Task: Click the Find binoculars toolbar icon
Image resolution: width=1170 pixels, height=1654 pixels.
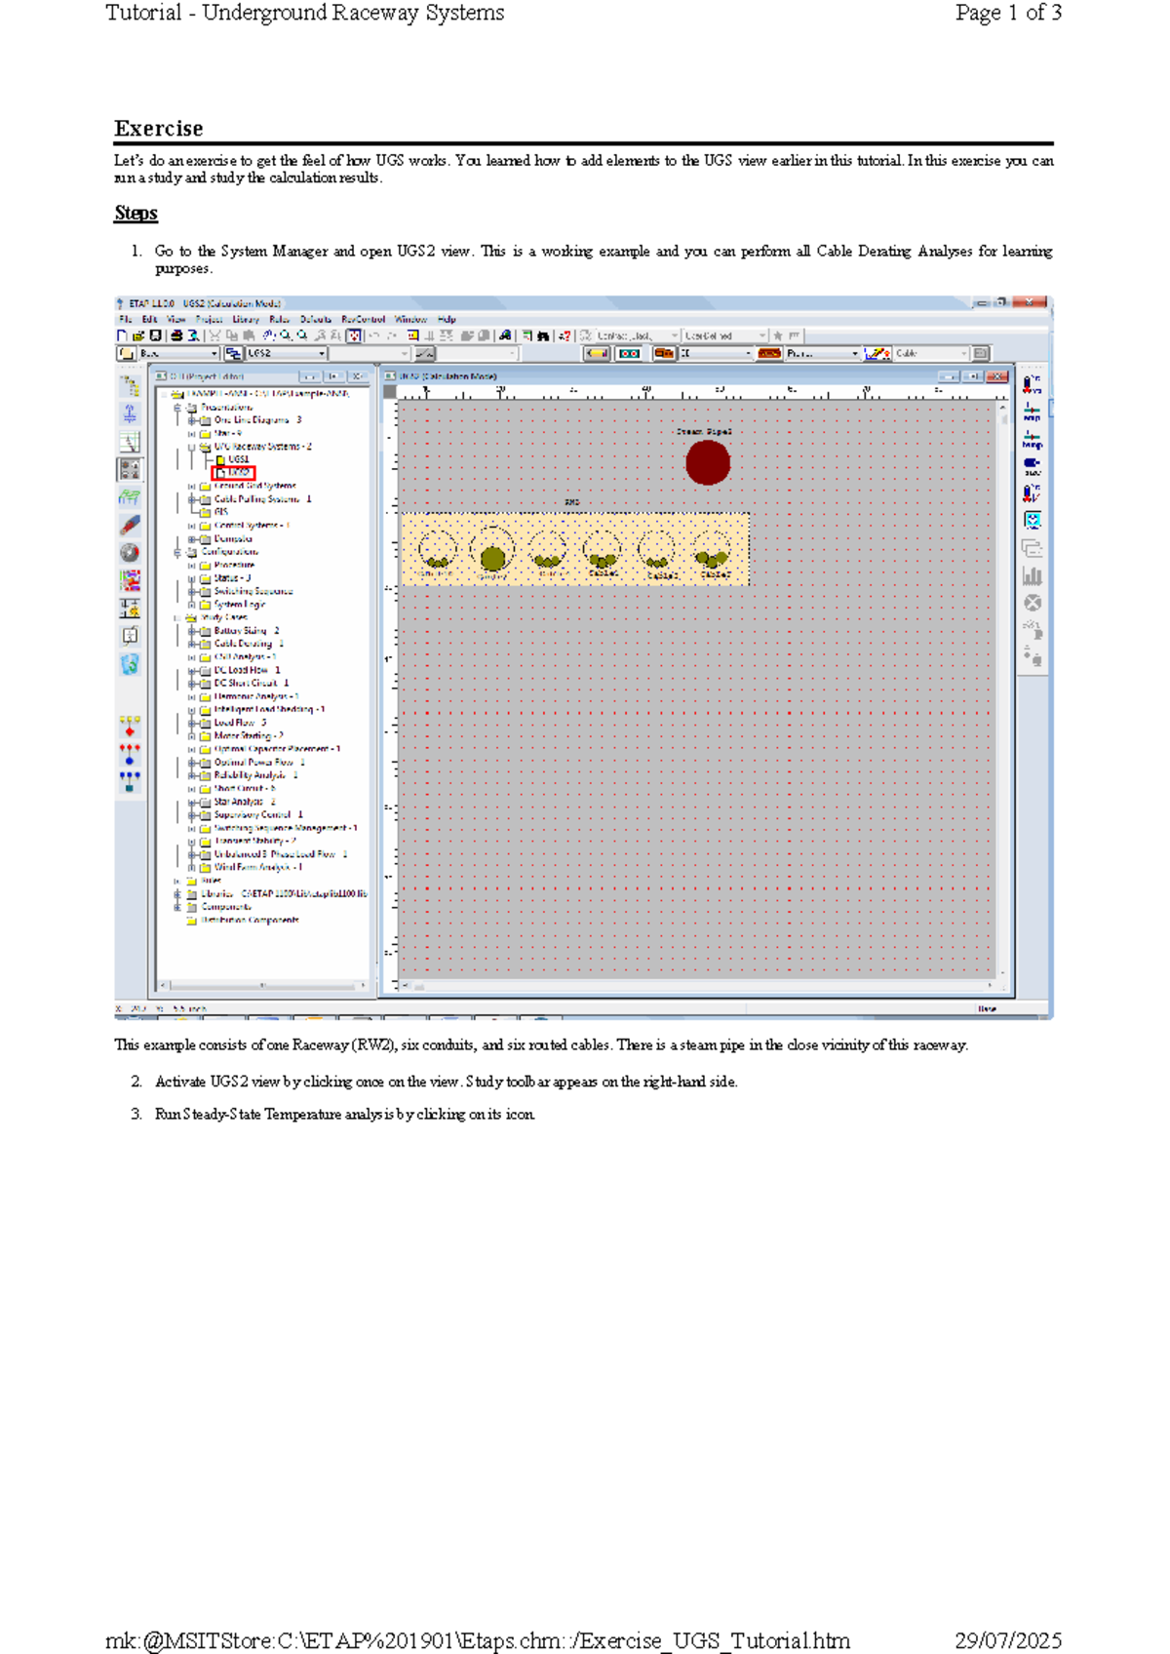Action: pos(543,335)
